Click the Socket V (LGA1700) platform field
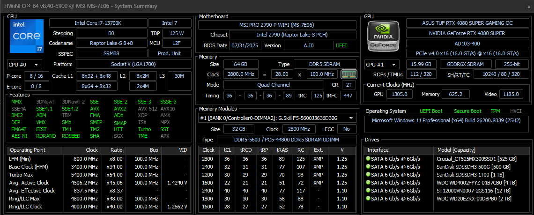Image resolution: width=534 pixels, height=215 pixels. coord(133,64)
